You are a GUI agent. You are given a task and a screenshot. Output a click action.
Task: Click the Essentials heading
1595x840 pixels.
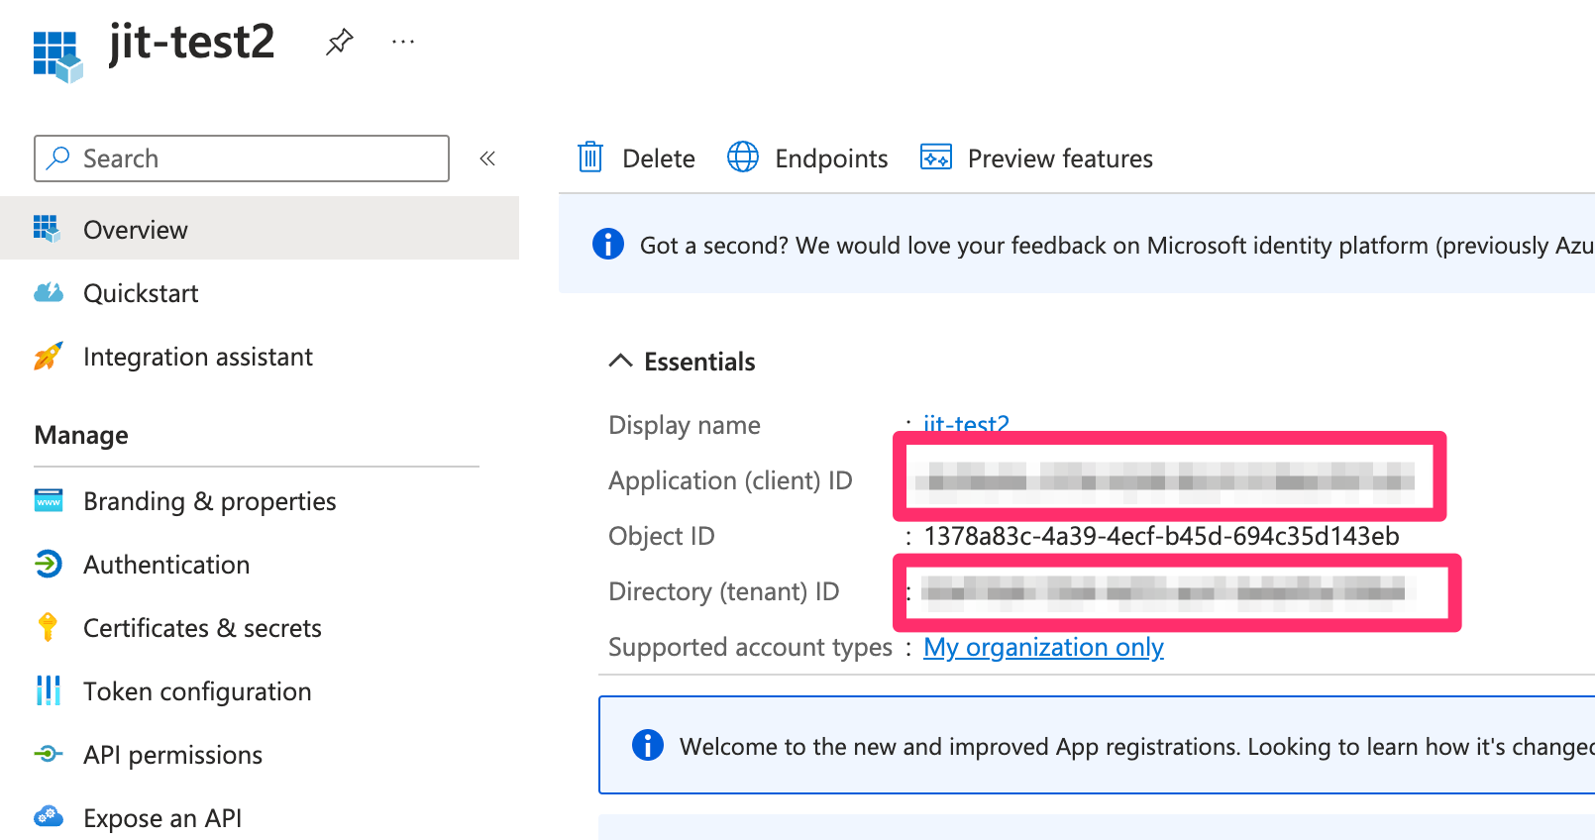[x=699, y=362]
